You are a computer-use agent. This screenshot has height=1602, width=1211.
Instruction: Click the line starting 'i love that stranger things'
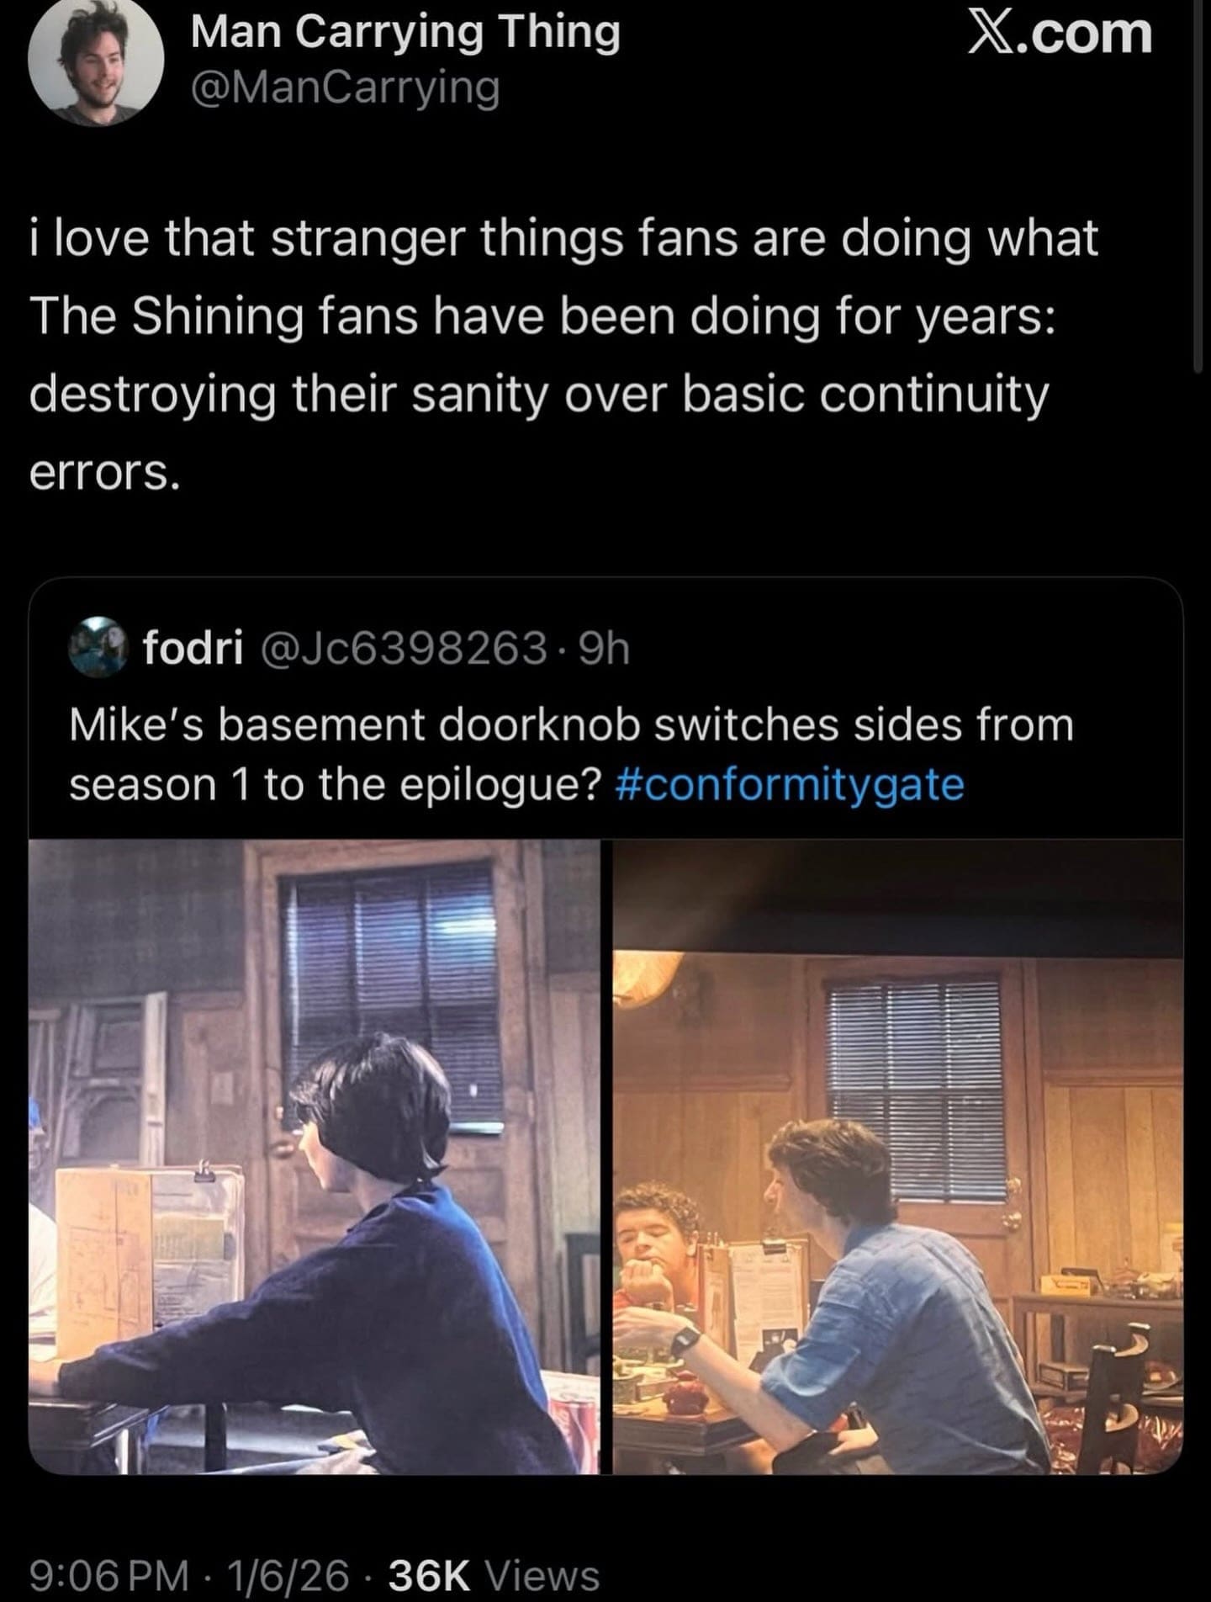tap(563, 238)
